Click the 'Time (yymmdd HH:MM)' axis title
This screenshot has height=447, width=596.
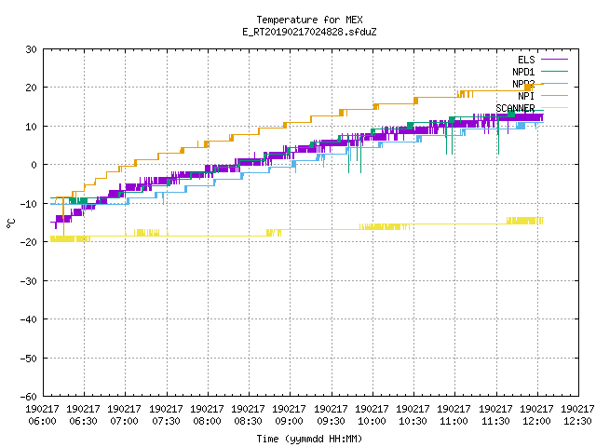pos(309,439)
